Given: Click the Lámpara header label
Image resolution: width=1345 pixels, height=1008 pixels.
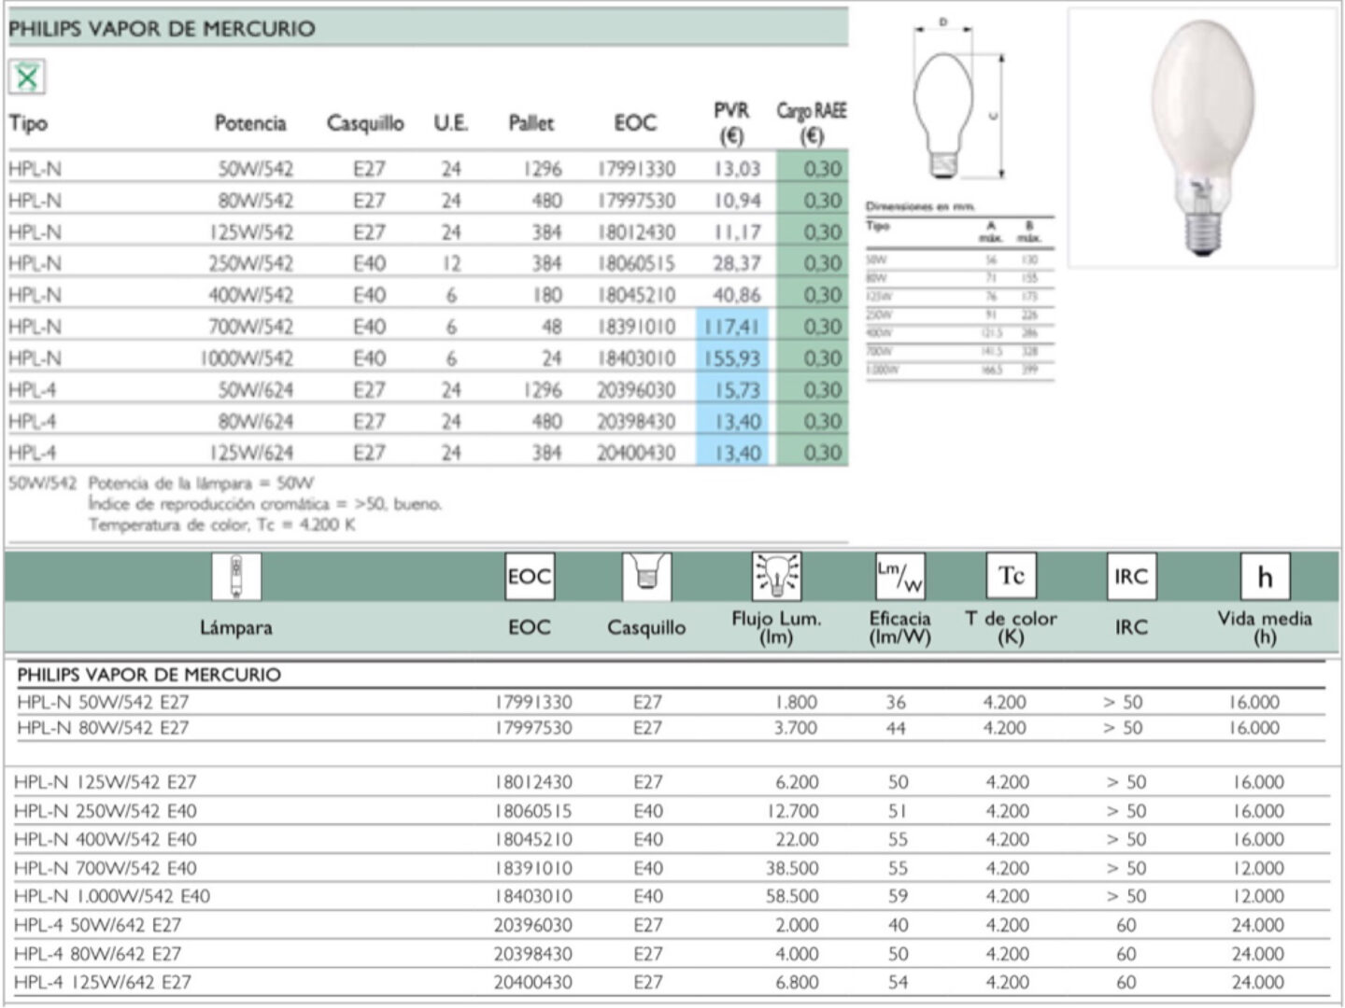Looking at the screenshot, I should coord(236,627).
